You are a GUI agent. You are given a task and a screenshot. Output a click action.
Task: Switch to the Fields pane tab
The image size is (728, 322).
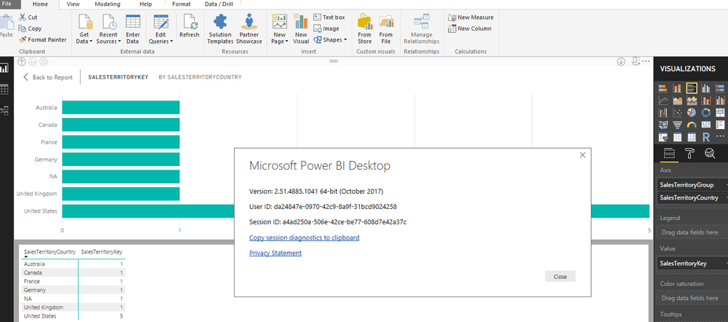tap(669, 153)
